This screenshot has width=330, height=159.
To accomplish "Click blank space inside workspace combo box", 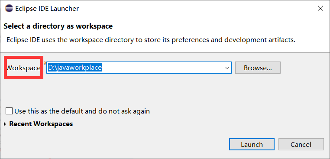I will point(162,68).
